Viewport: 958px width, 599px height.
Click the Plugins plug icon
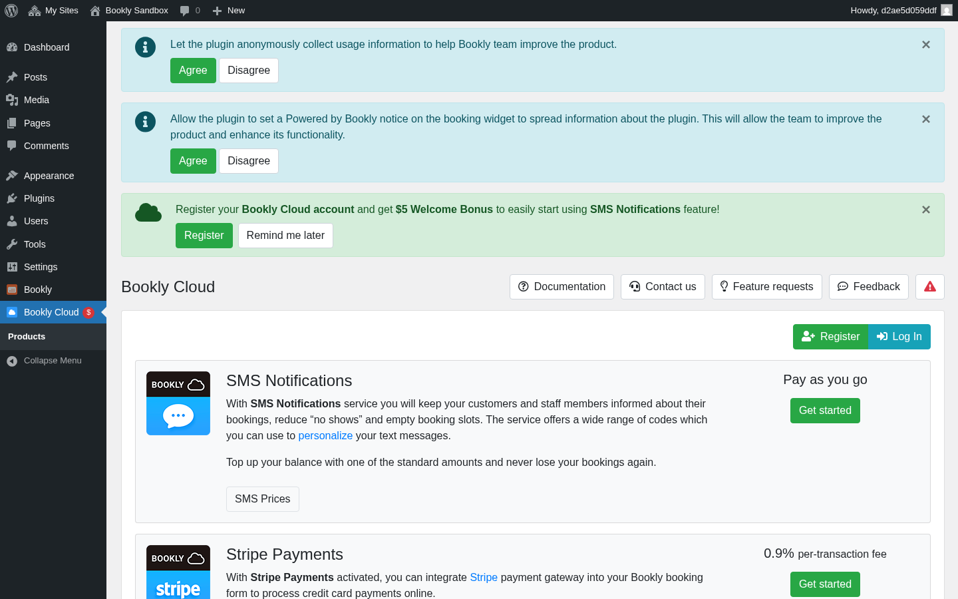[x=12, y=198]
